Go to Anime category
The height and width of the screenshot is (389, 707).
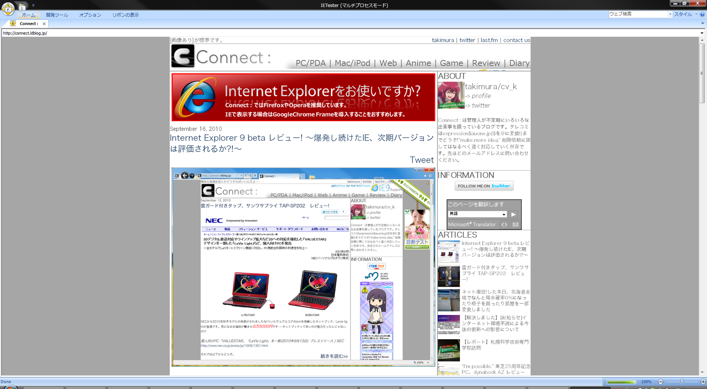click(x=418, y=63)
